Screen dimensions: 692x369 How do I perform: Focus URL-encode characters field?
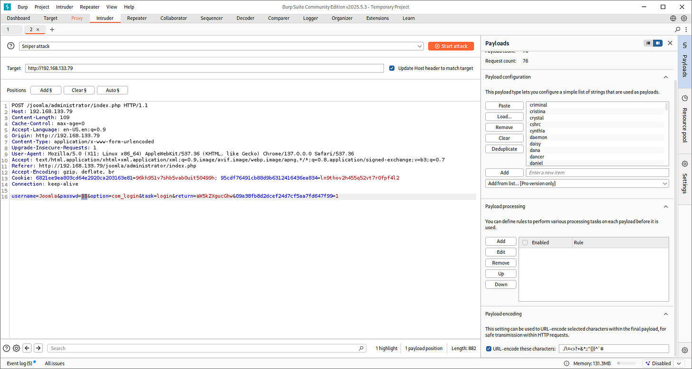tap(614, 349)
